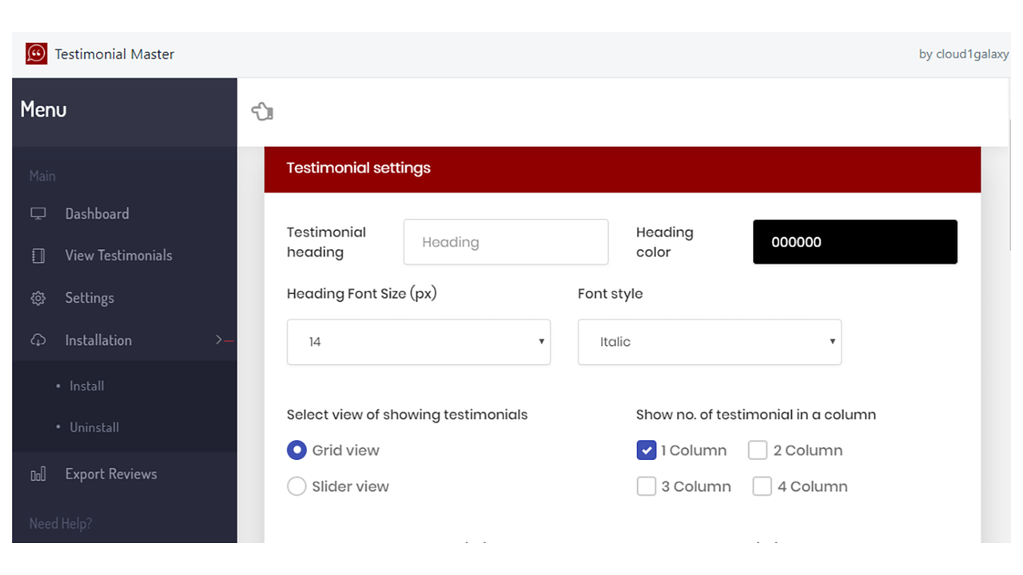Click the Dashboard monitor icon

(38, 213)
